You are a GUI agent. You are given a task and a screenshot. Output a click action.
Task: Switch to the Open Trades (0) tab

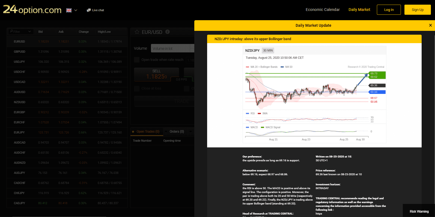tap(147, 132)
